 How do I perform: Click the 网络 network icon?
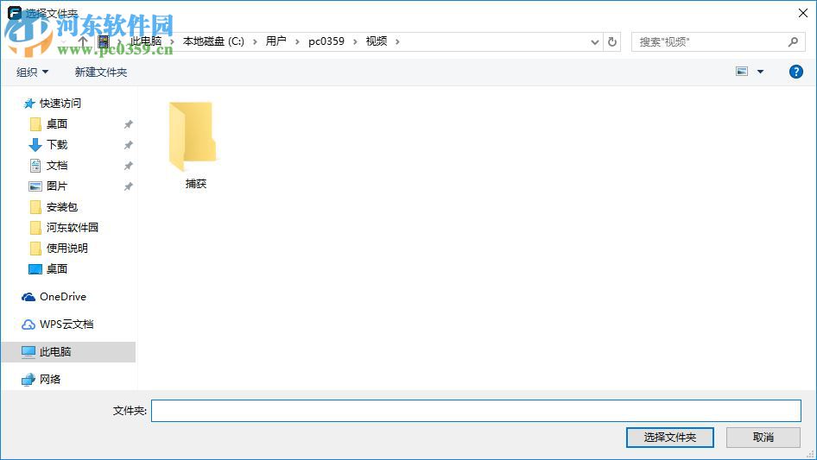click(28, 380)
